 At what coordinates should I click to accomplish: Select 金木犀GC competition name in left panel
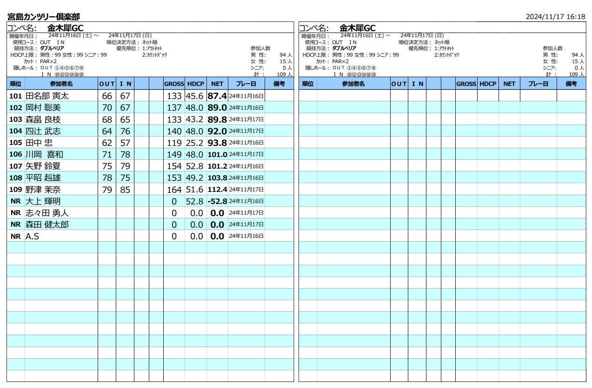coord(66,28)
